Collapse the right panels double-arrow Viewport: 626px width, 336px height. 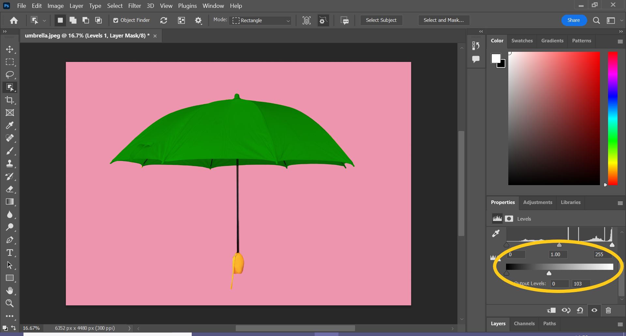621,32
